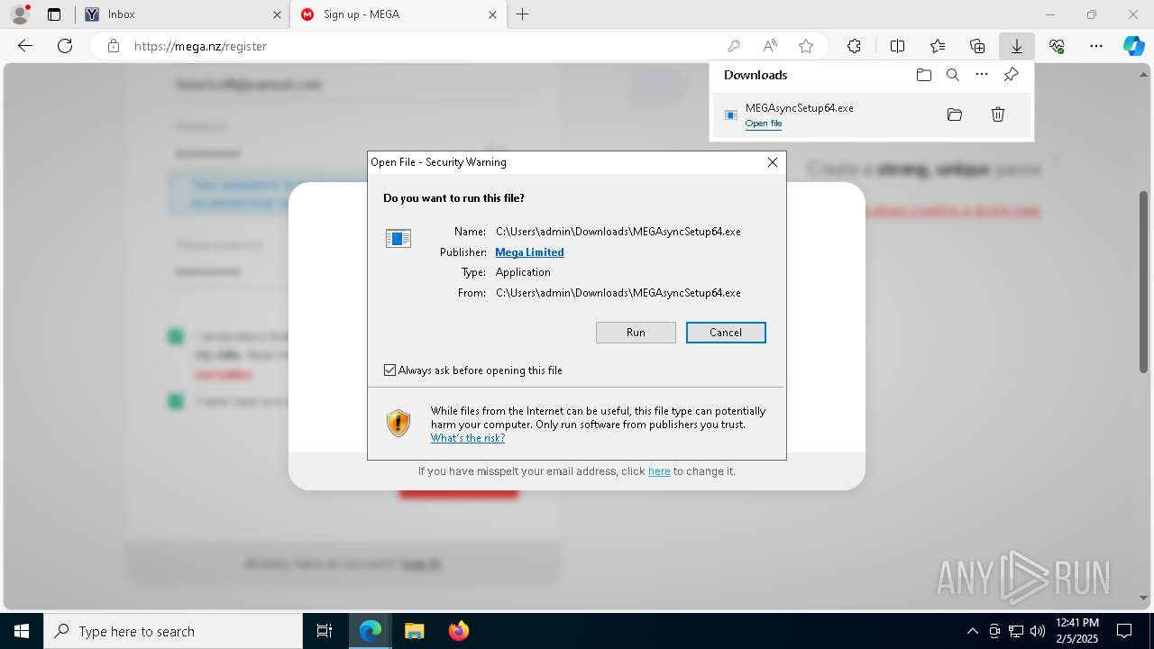
Task: Open a new browser tab
Action: (x=523, y=14)
